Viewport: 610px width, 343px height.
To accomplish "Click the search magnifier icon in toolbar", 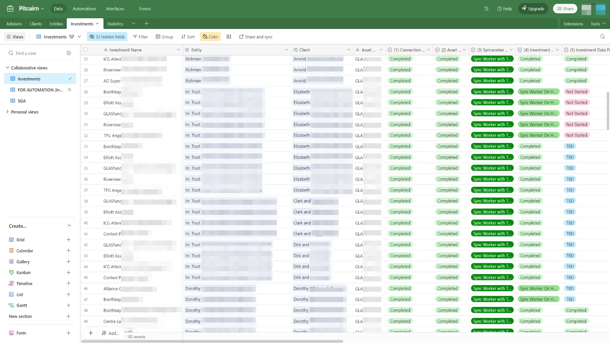I will (602, 37).
